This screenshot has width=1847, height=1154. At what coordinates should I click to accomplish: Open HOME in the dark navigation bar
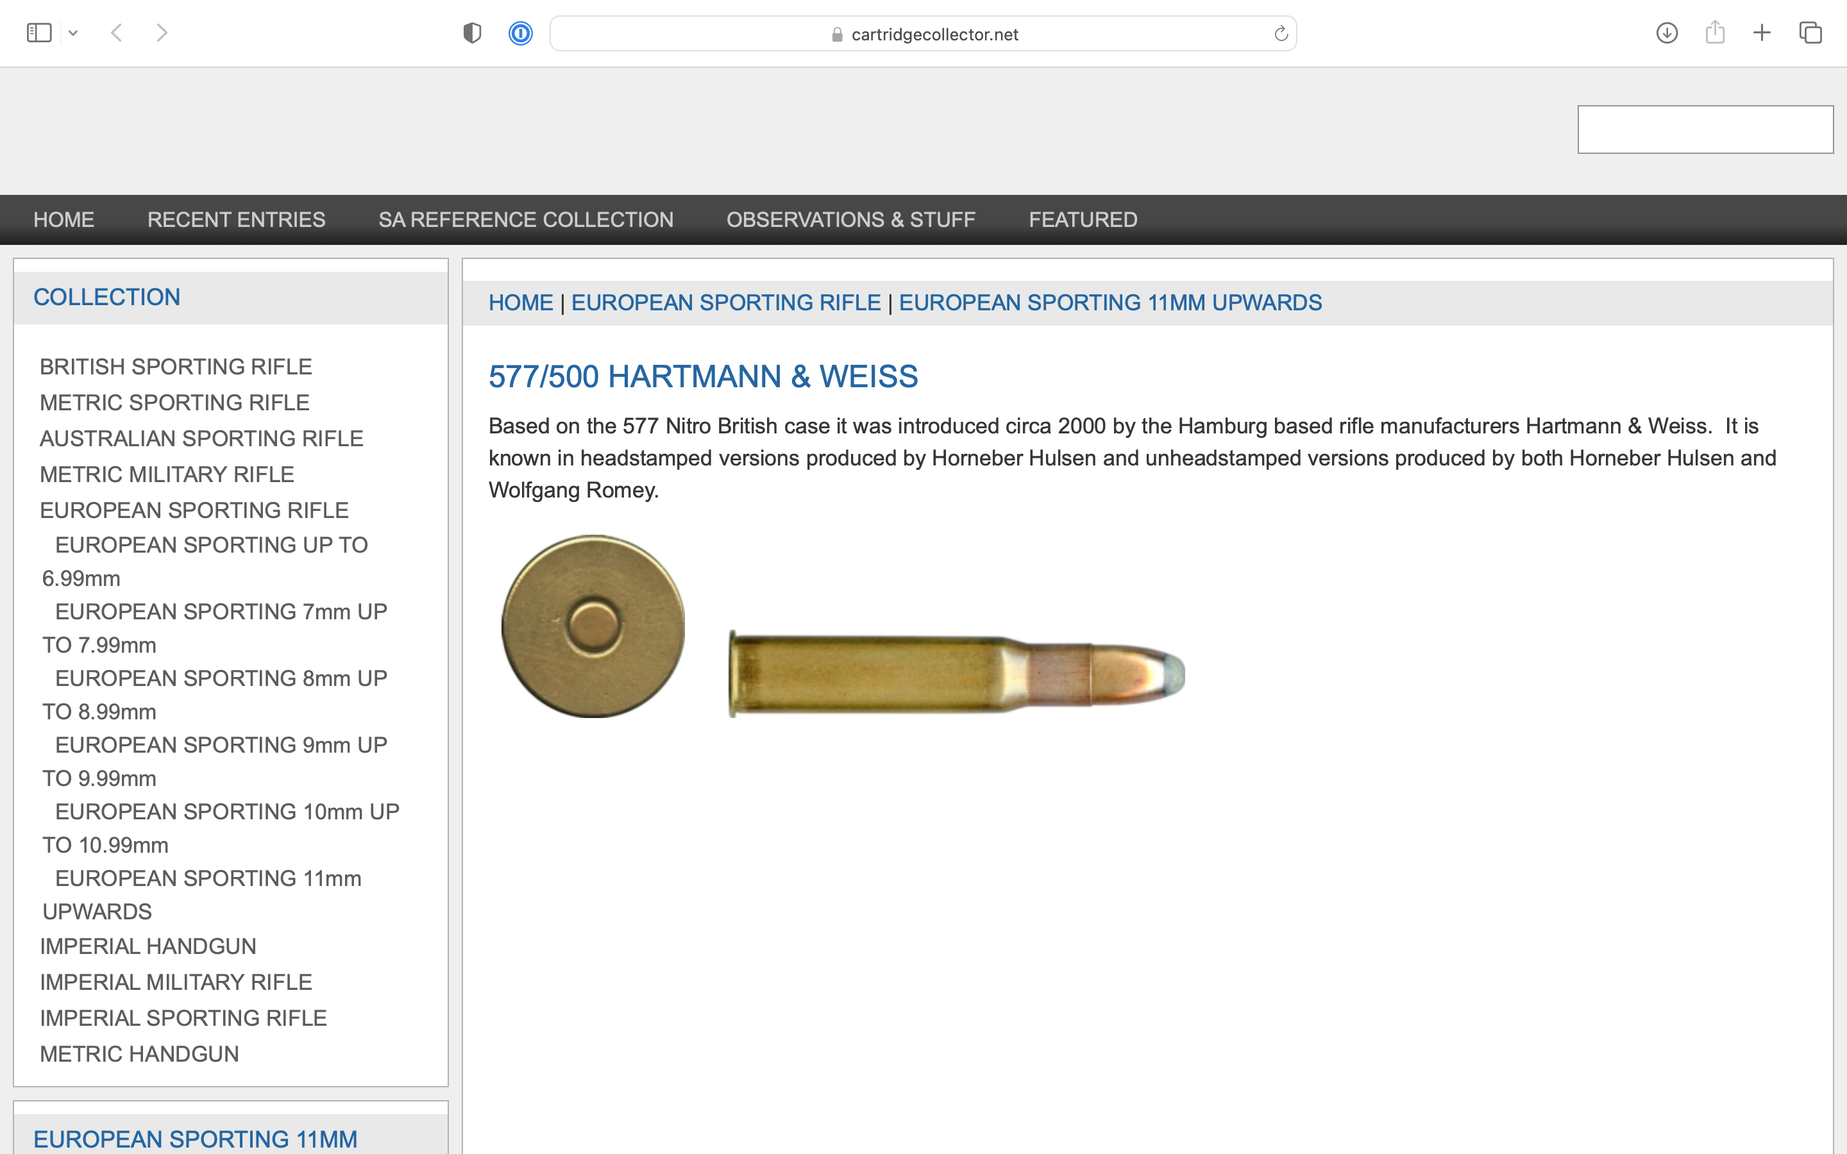click(x=63, y=220)
